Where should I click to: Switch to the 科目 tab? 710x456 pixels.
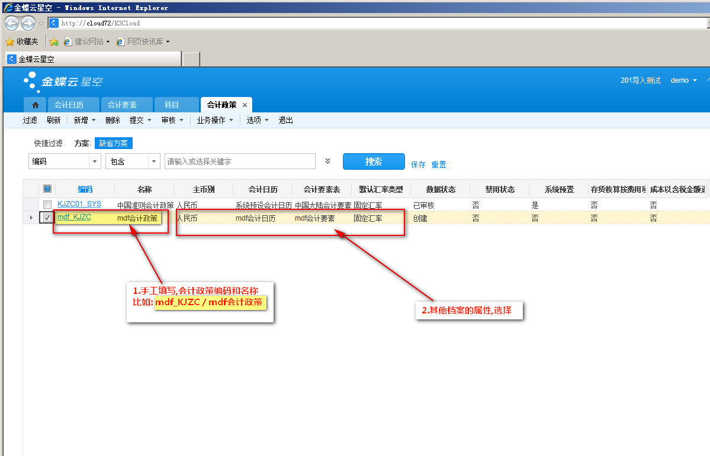coord(176,105)
